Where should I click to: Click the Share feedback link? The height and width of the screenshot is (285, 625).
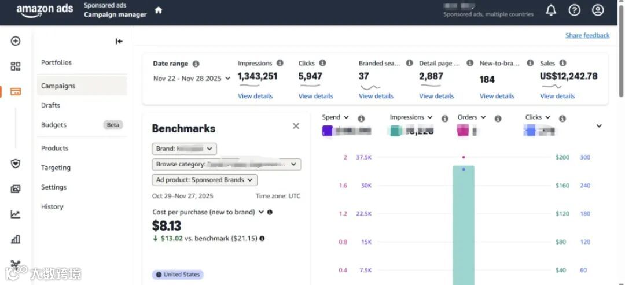click(587, 35)
